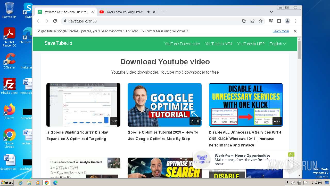Image resolution: width=330 pixels, height=186 pixels.
Task: Open Windows Start menu
Action: [x=7, y=183]
